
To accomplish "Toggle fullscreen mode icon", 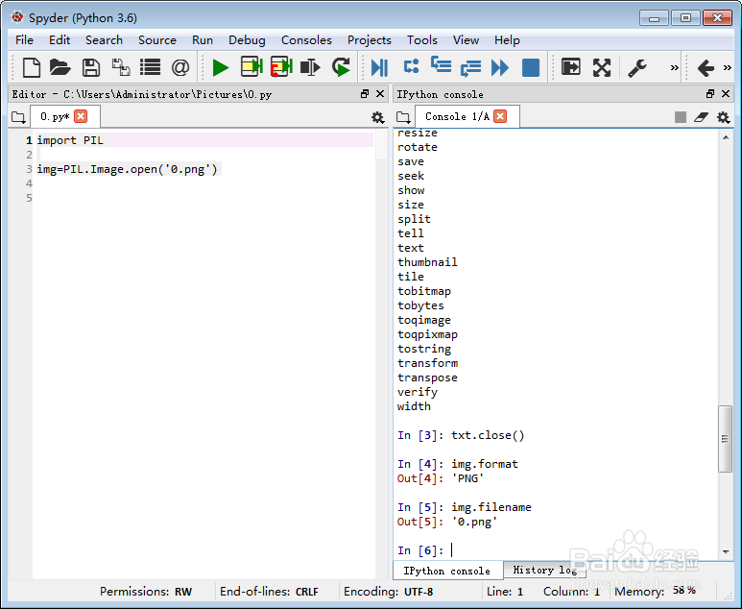I will point(602,67).
